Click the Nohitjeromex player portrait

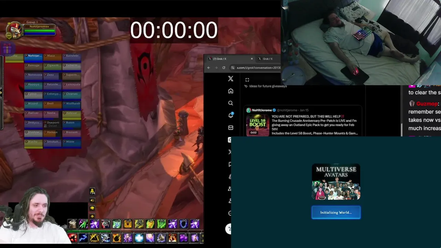(14, 30)
